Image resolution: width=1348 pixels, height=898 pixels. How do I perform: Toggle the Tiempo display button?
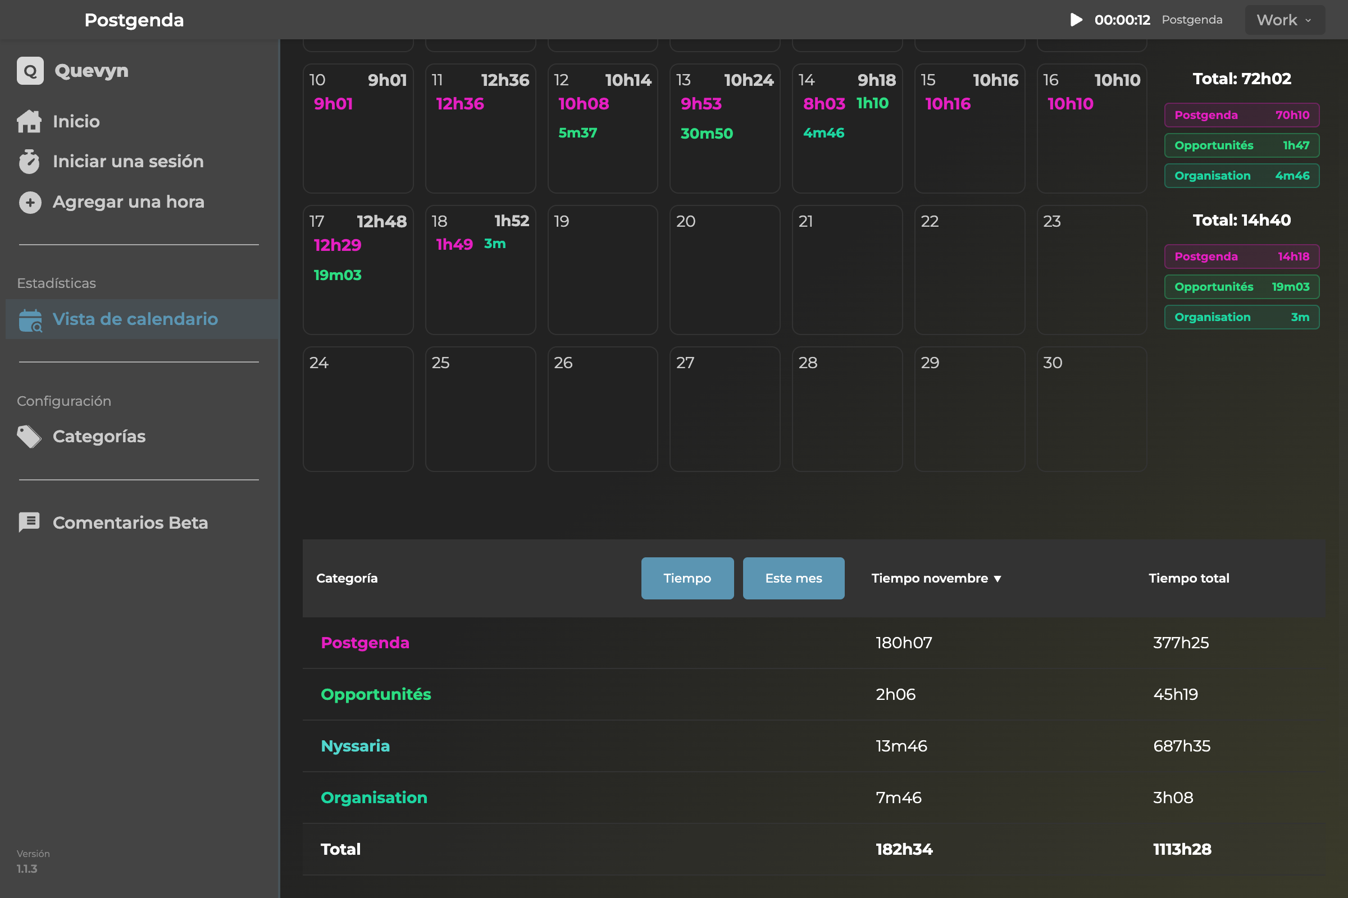pos(687,578)
